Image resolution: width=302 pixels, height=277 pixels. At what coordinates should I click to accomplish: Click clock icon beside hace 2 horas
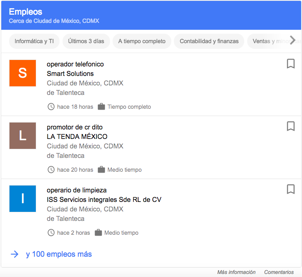click(51, 233)
